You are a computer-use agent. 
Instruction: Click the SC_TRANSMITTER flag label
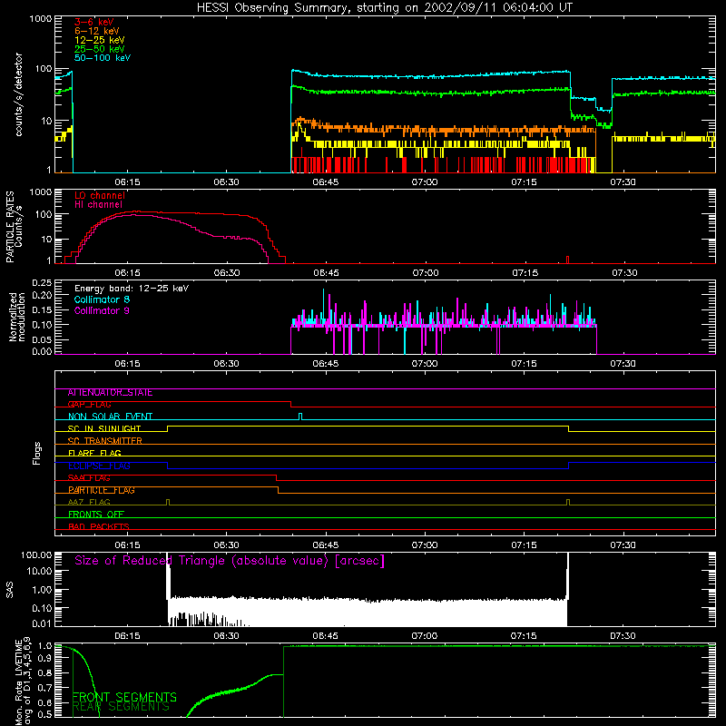pos(104,441)
